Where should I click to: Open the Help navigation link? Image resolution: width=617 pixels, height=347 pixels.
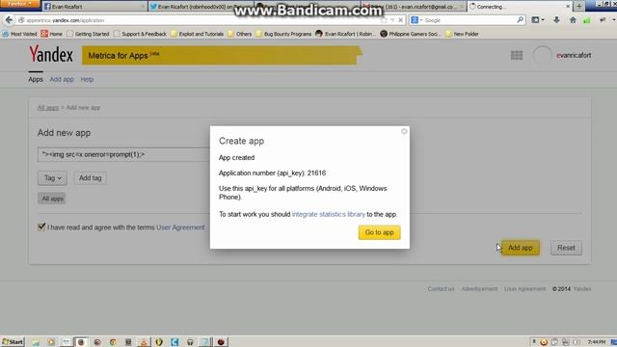pyautogui.click(x=87, y=79)
